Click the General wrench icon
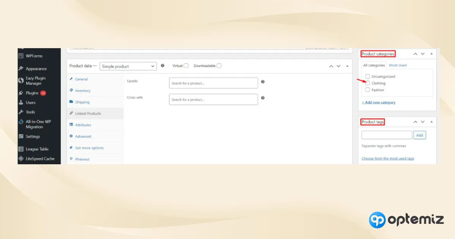The width and height of the screenshot is (455, 239). click(71, 79)
